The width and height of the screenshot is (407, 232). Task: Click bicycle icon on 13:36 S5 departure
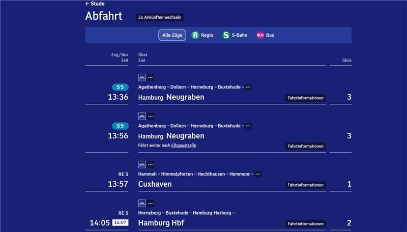click(x=142, y=77)
